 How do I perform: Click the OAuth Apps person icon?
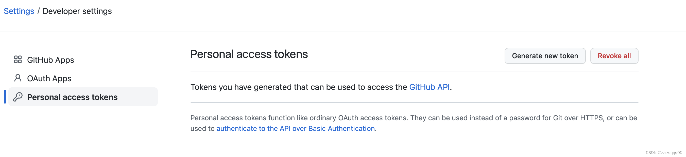[x=18, y=78]
